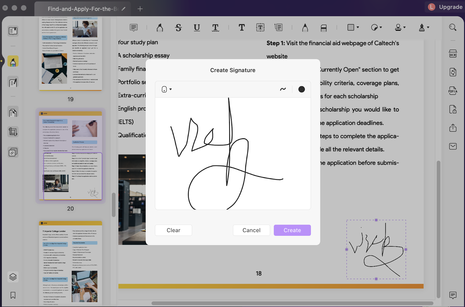Toggle the bookmark panel icon
The height and width of the screenshot is (307, 465).
tap(13, 295)
